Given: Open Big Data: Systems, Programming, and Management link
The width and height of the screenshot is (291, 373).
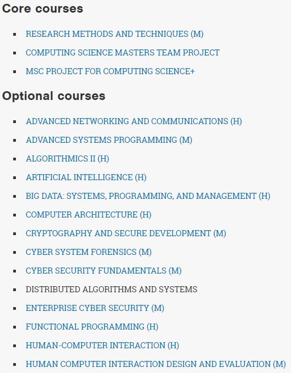Looking at the screenshot, I should pyautogui.click(x=148, y=196).
